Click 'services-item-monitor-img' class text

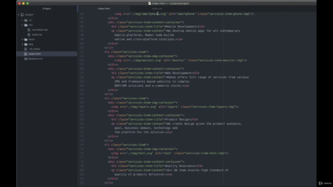point(221,60)
